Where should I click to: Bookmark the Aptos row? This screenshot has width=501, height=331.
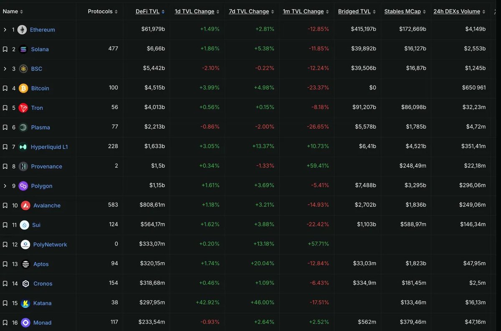[x=5, y=264]
